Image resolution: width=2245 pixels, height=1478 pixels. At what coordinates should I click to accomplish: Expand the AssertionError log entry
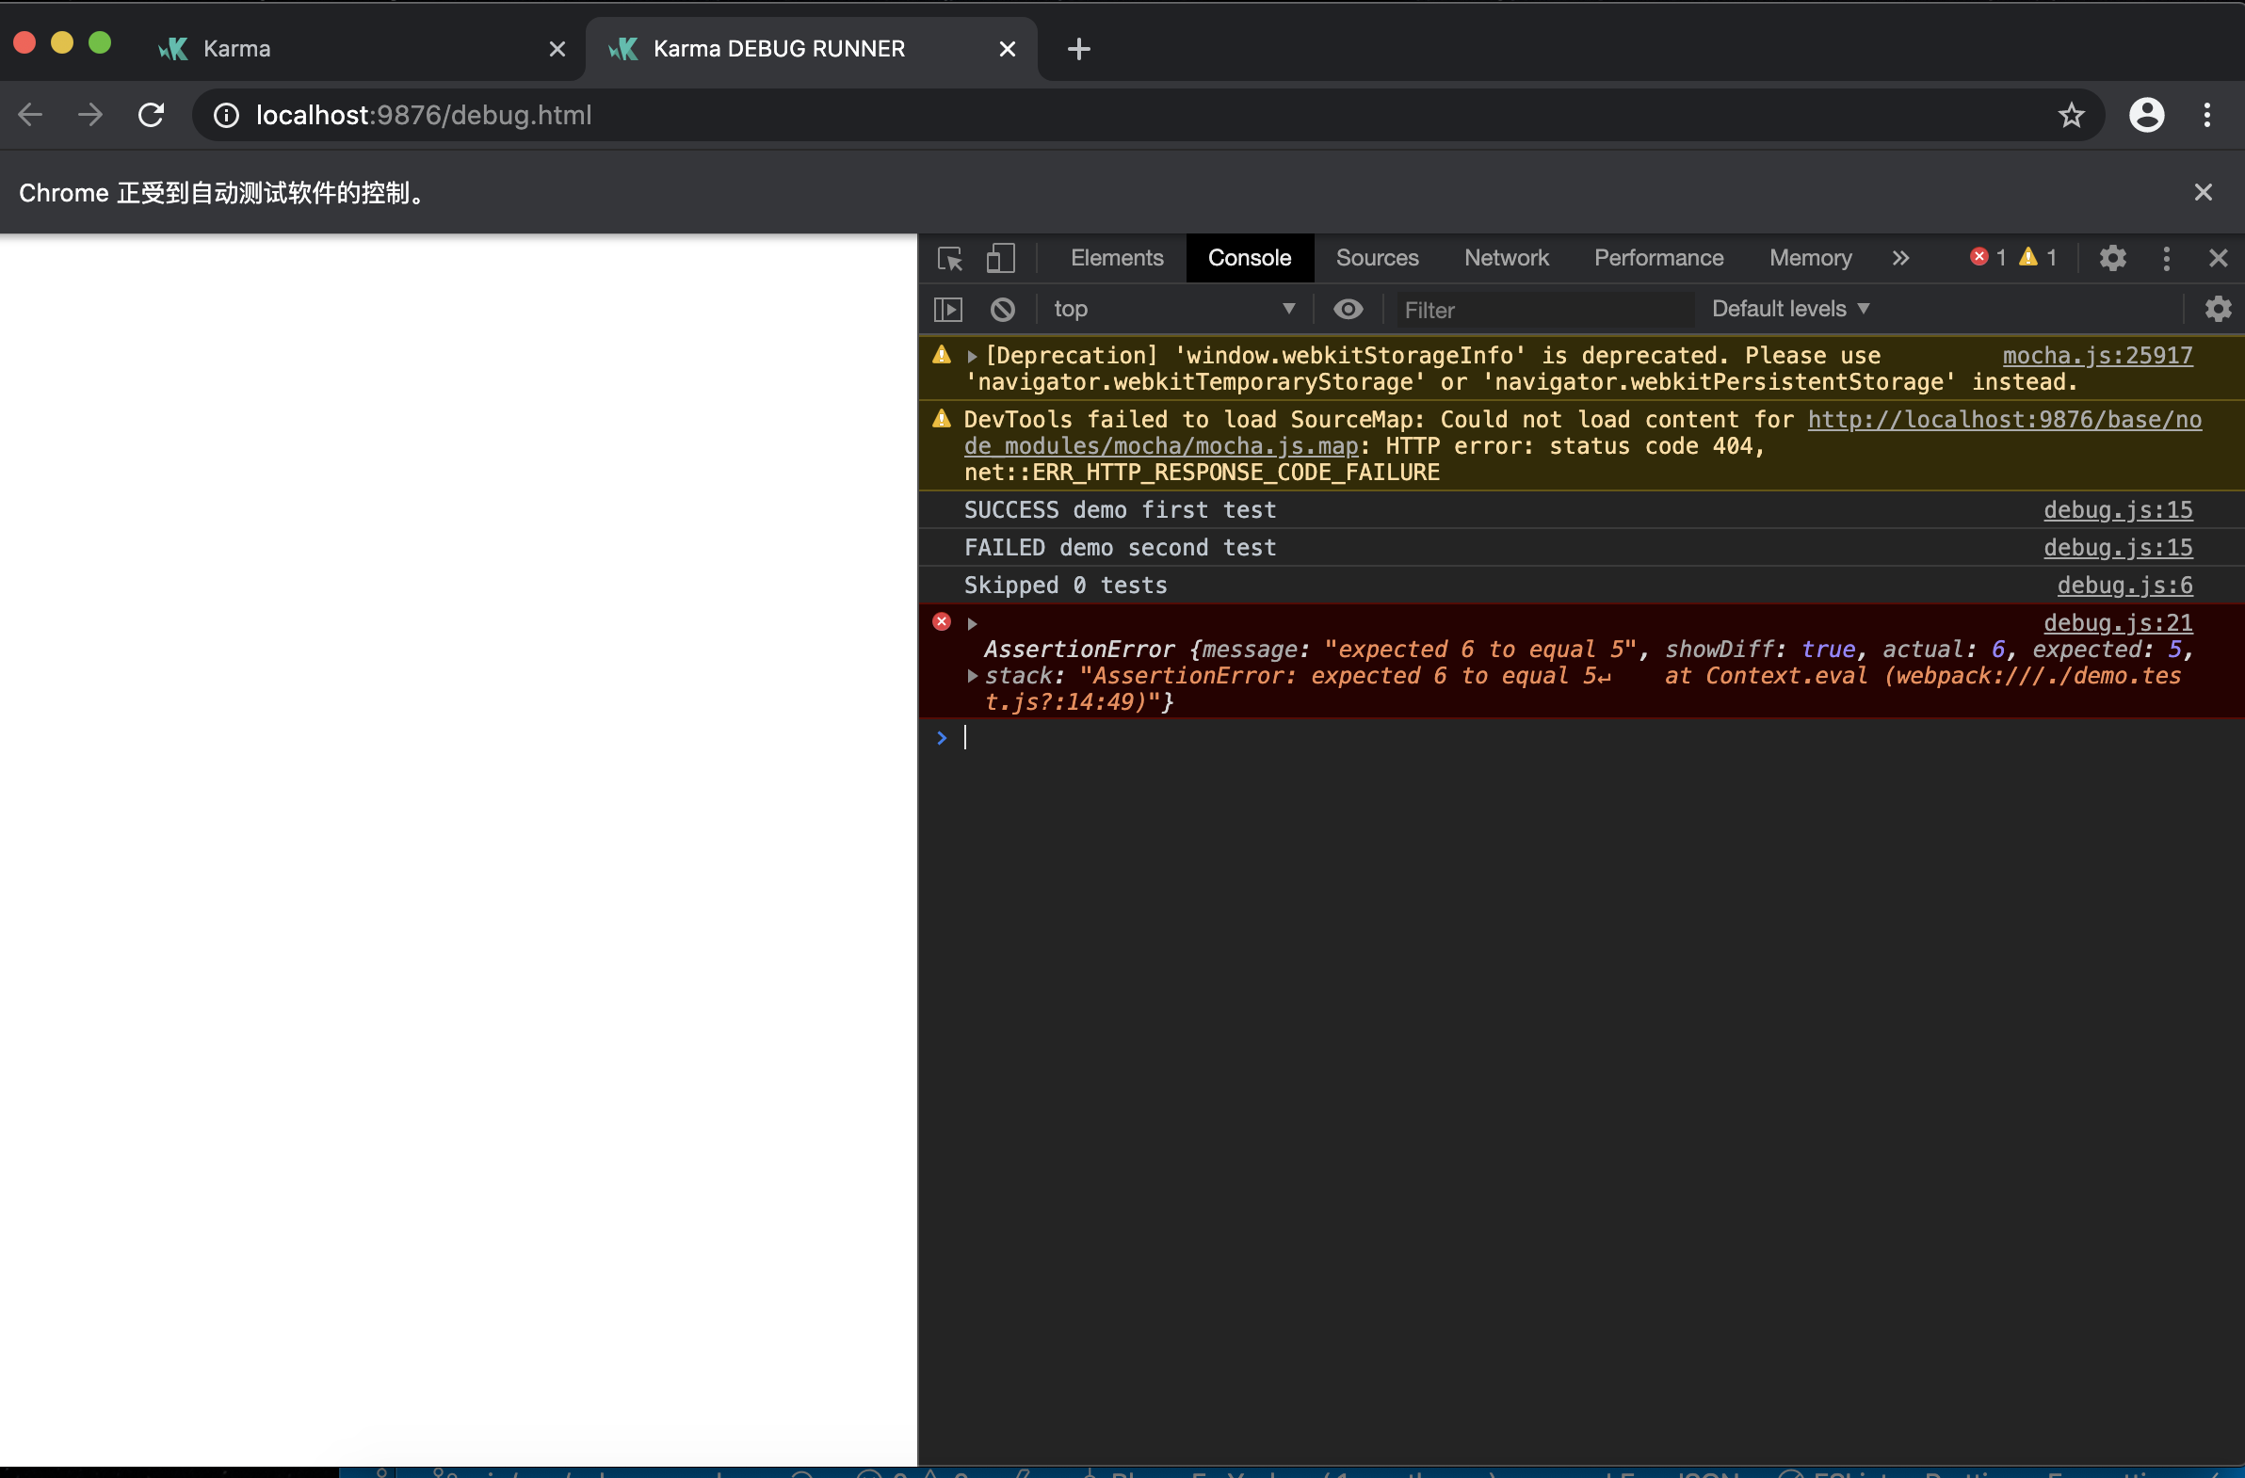pyautogui.click(x=972, y=623)
